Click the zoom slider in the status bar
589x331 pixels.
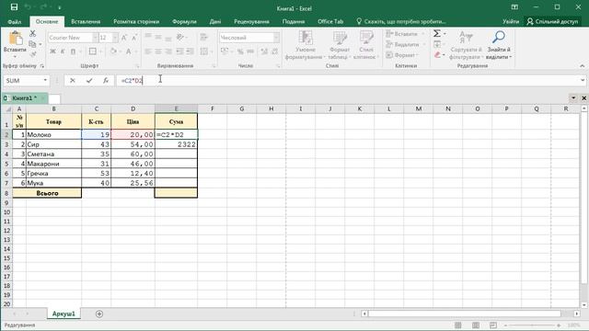click(x=532, y=325)
